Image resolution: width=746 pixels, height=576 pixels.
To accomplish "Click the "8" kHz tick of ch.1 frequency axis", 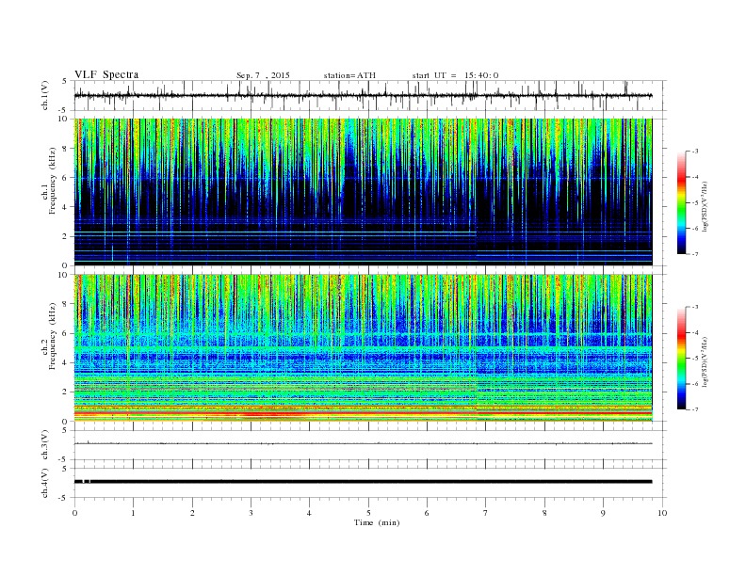I will [x=65, y=149].
